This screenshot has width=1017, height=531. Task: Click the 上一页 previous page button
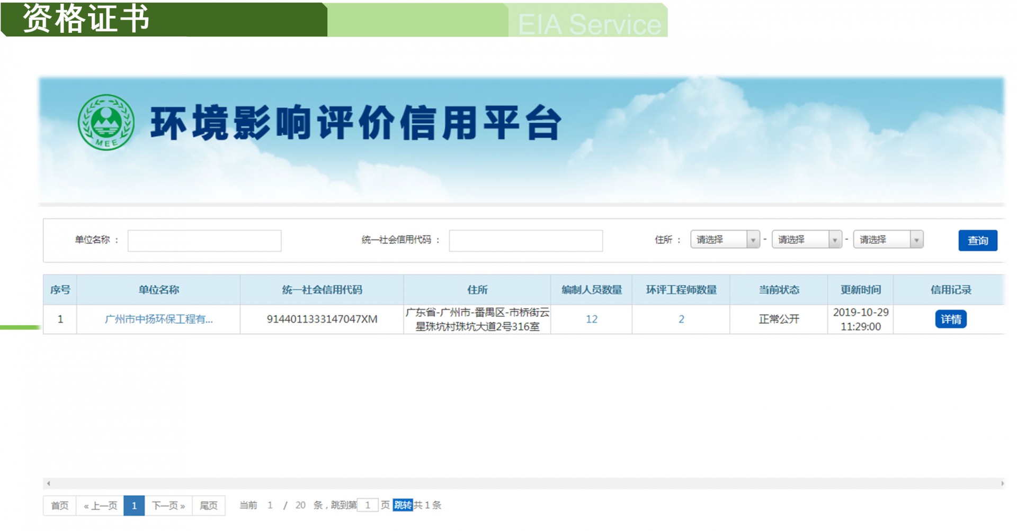[x=100, y=506]
